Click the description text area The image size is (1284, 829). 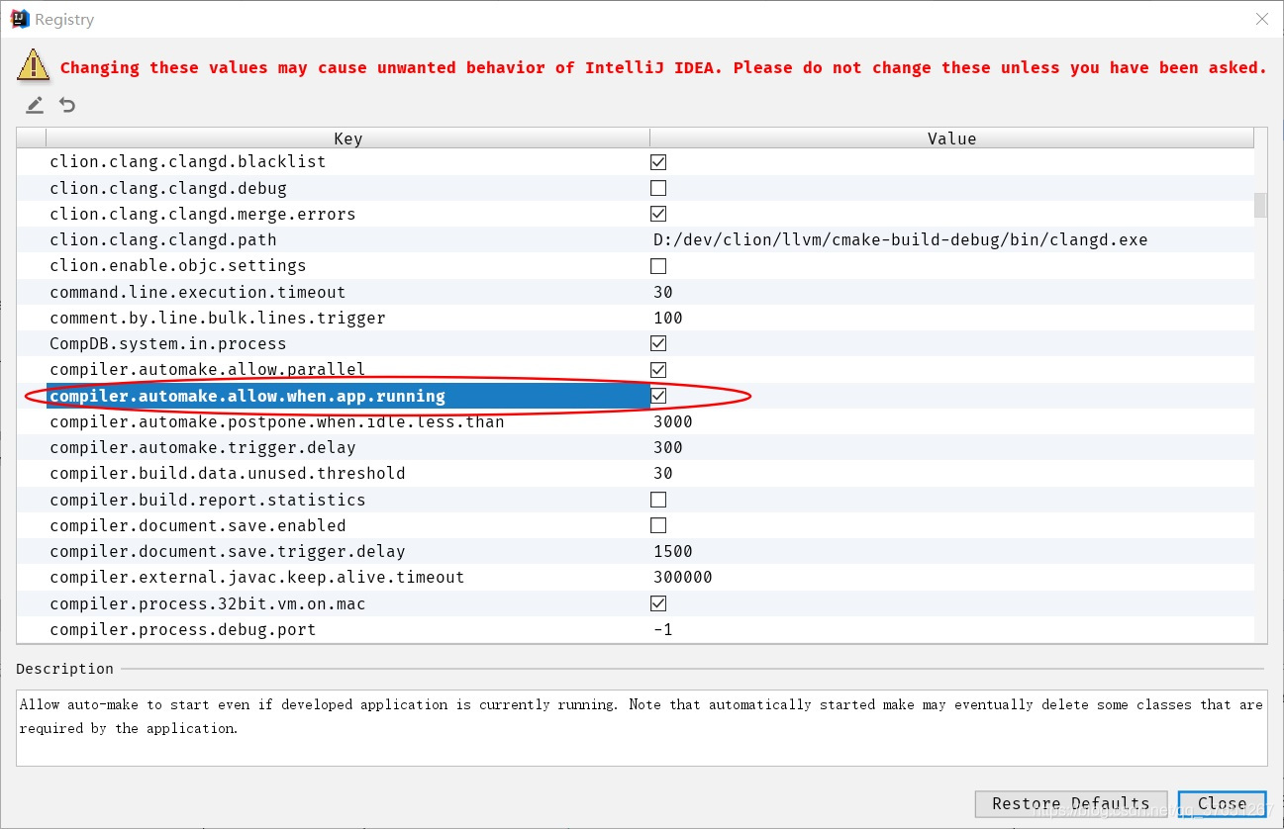[642, 727]
